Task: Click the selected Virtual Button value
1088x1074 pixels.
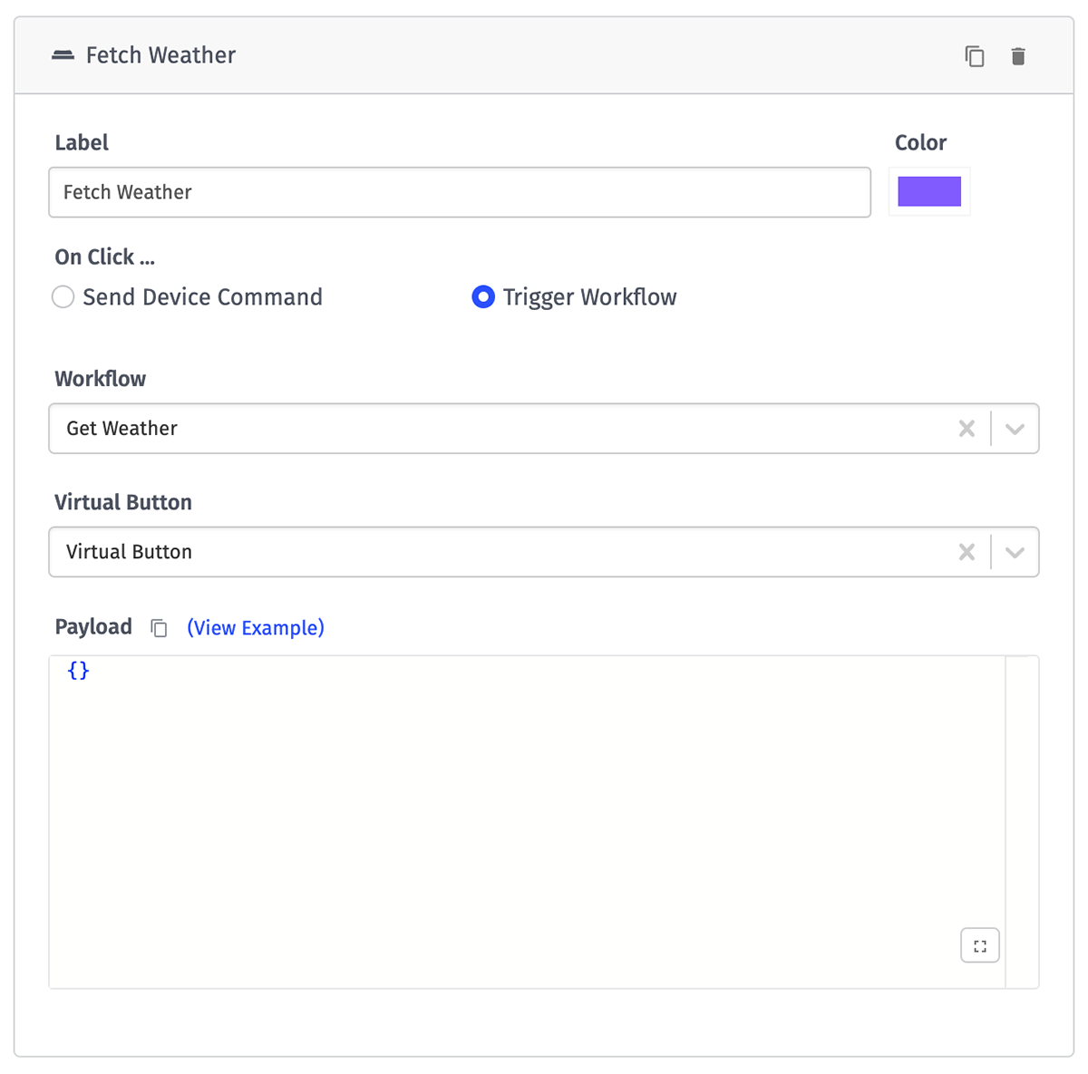Action: (129, 552)
